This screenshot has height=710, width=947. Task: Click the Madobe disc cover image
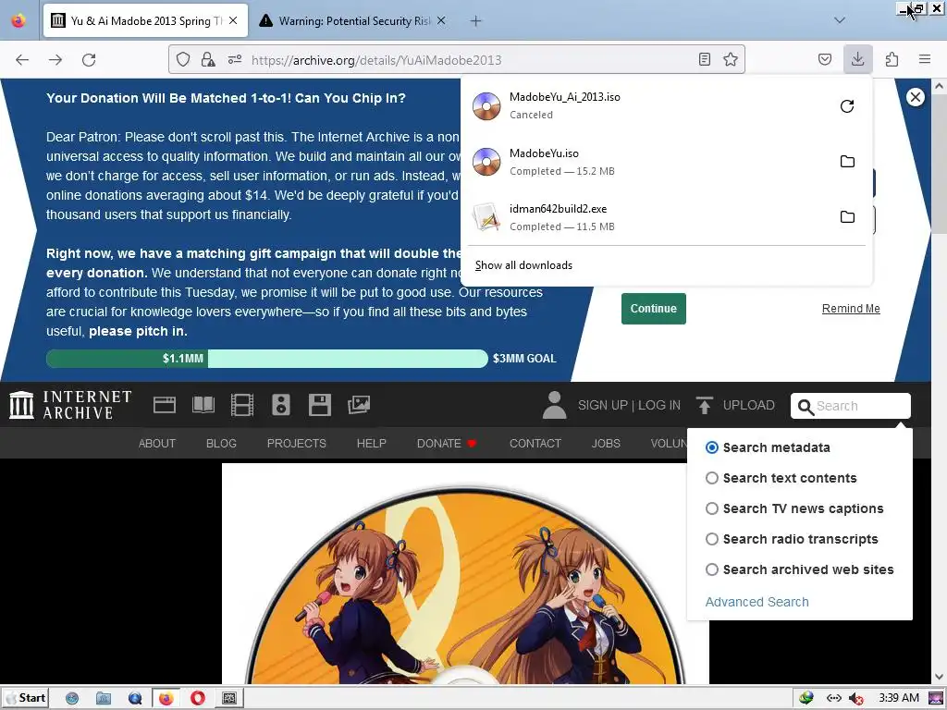(465, 573)
